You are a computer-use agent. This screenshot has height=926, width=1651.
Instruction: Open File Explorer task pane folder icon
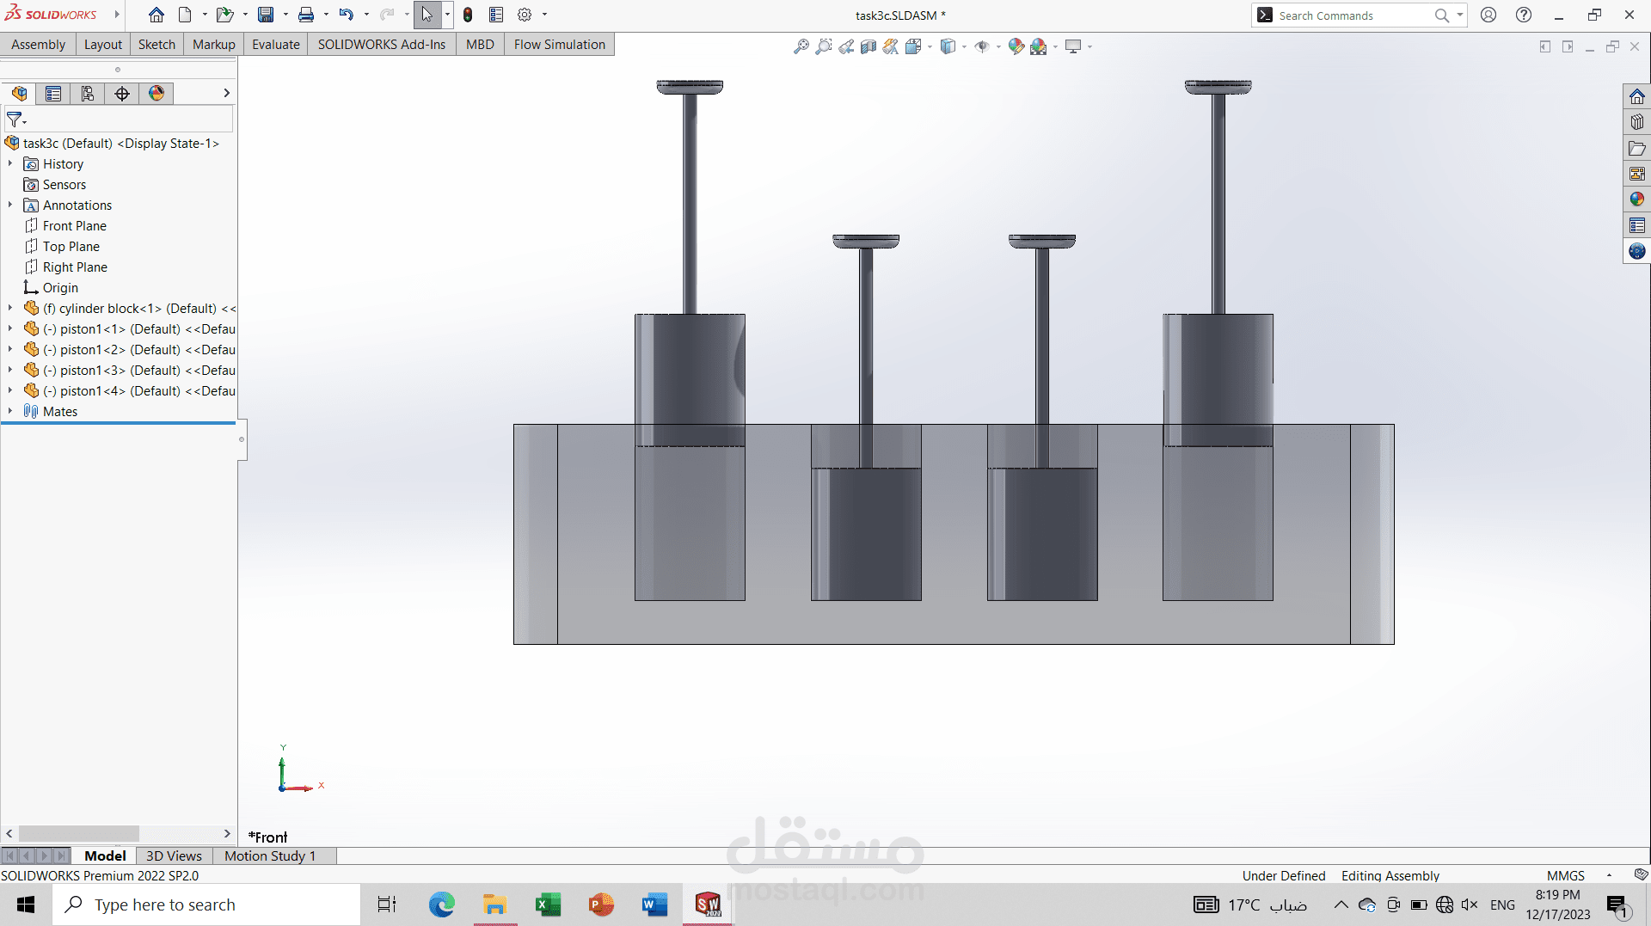coord(1637,148)
